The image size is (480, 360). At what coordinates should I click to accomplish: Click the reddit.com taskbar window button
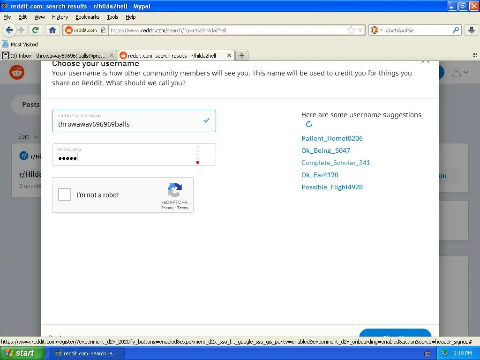tap(87, 353)
